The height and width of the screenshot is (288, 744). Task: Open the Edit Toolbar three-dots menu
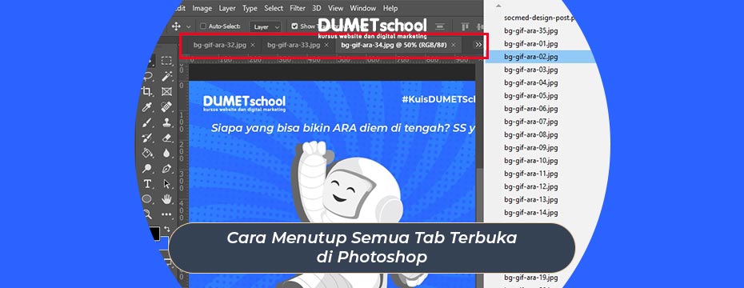166,214
